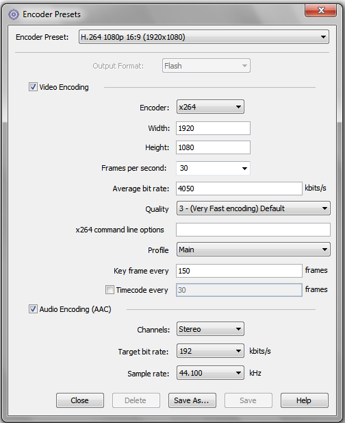The width and height of the screenshot is (345, 423).
Task: Expand the Sample rate dropdown
Action: tap(210, 373)
